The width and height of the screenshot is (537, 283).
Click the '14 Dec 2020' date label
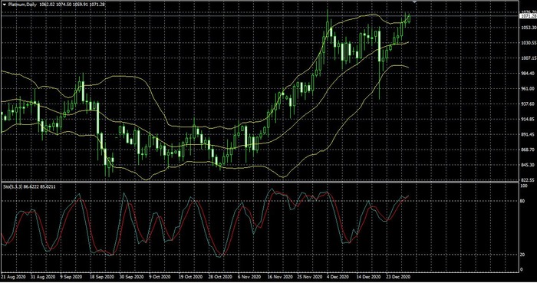click(x=368, y=277)
